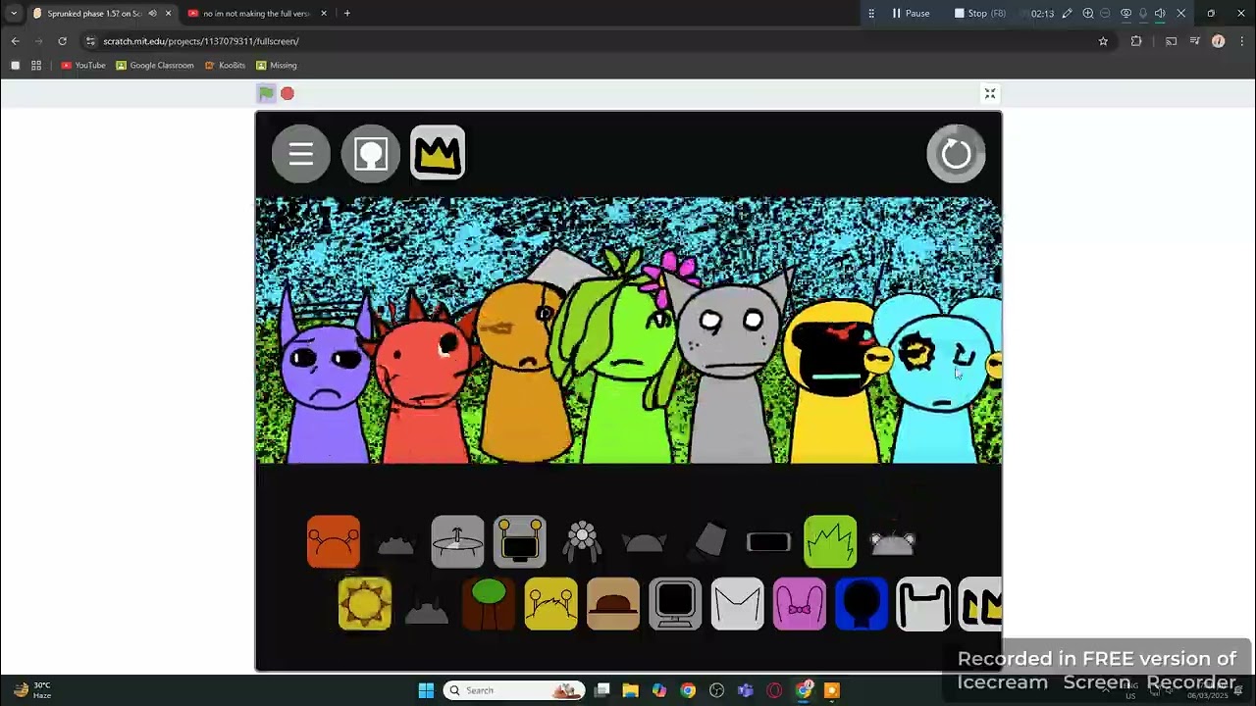
Task: Open OBS Studio from the taskbar
Action: point(716,690)
